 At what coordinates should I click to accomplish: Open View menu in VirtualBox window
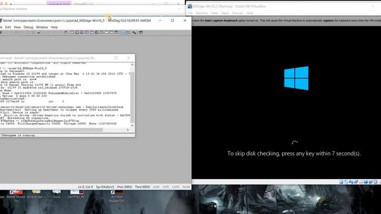pos(214,13)
